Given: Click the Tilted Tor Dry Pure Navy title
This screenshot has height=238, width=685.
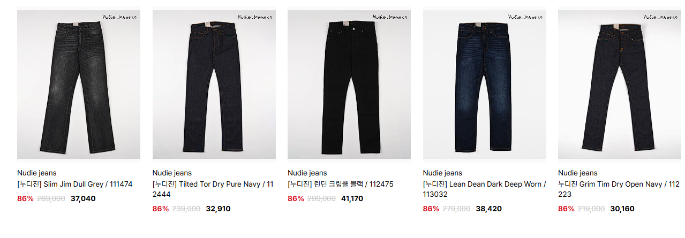Looking at the screenshot, I should pyautogui.click(x=213, y=189).
